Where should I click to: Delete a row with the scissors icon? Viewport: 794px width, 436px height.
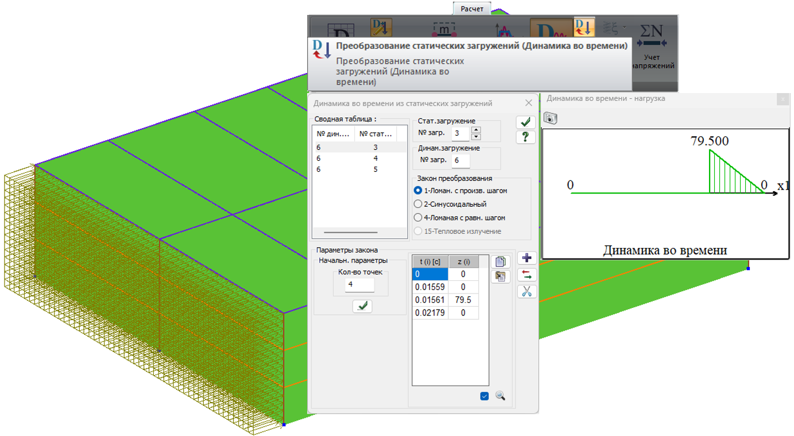click(526, 291)
